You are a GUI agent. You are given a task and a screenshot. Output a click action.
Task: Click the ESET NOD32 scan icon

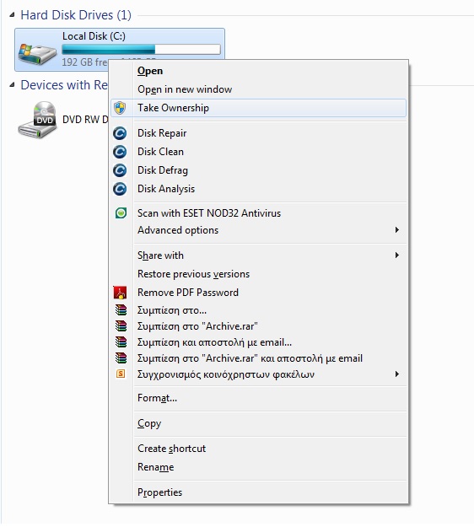pos(121,213)
